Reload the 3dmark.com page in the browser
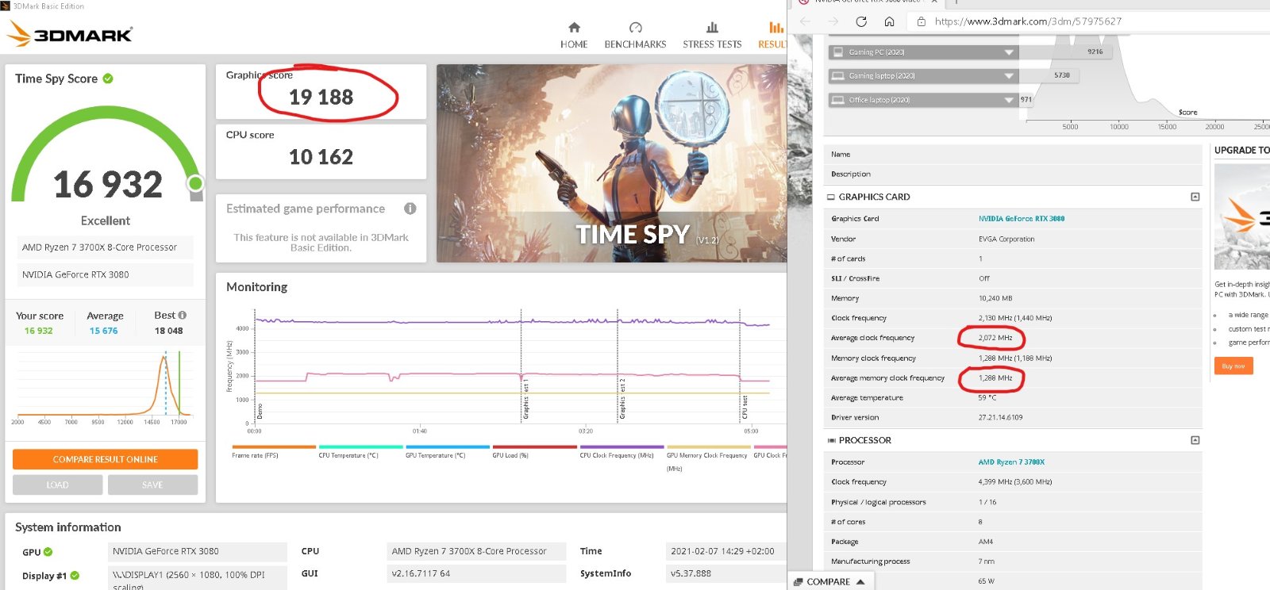Screen dimensions: 1270x590 pos(861,21)
